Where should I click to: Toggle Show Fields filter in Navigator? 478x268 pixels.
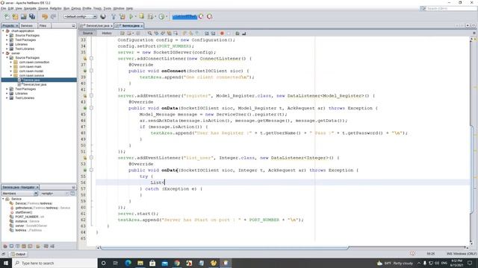(11, 246)
